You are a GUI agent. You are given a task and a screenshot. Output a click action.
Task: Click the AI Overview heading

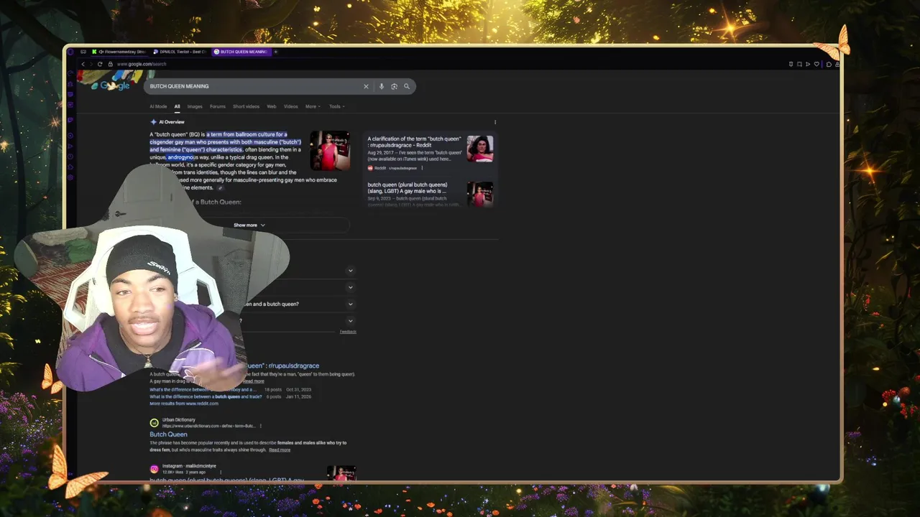[x=171, y=122]
